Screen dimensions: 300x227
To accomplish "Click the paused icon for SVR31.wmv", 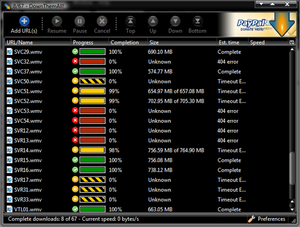I will coord(75,189).
